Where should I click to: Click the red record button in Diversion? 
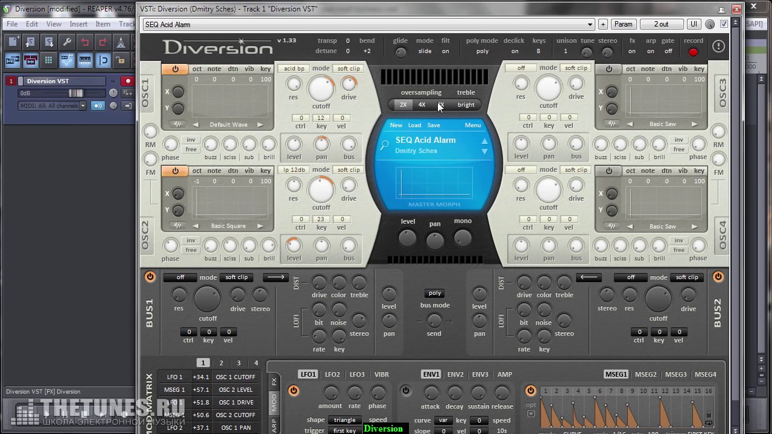pyautogui.click(x=693, y=52)
